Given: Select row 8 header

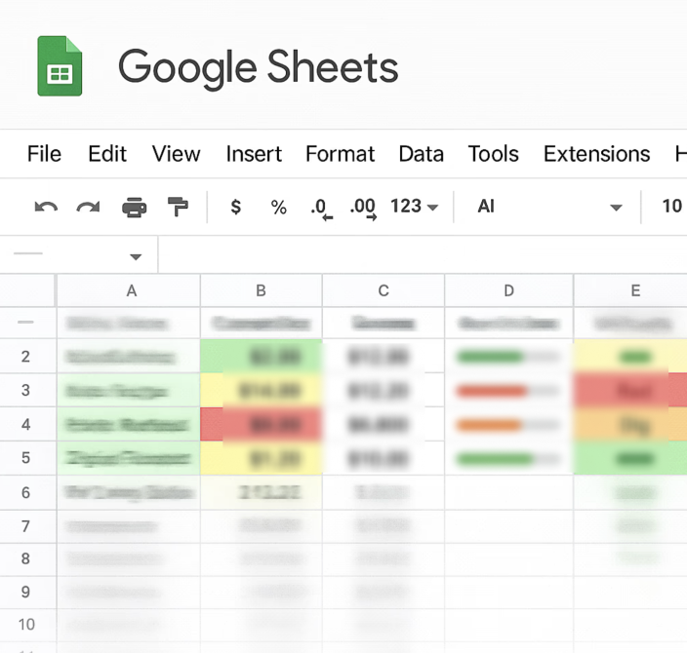Looking at the screenshot, I should [28, 559].
